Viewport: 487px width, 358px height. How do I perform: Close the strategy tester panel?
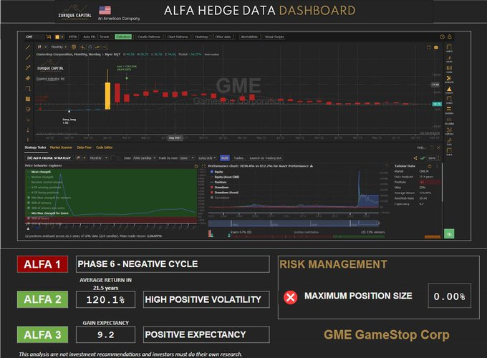438,147
